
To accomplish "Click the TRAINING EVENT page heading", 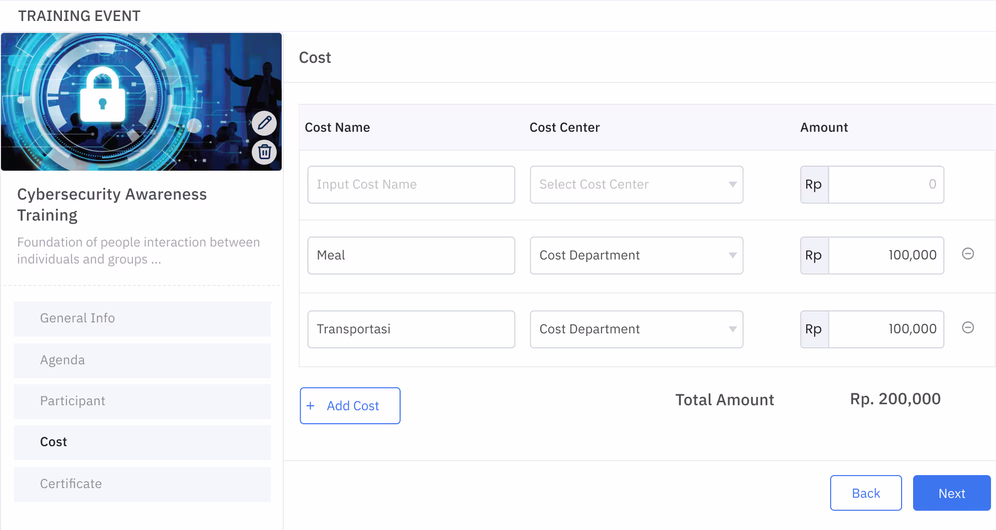I will pos(79,16).
